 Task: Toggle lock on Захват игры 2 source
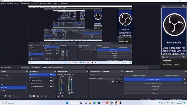click(x=54, y=75)
